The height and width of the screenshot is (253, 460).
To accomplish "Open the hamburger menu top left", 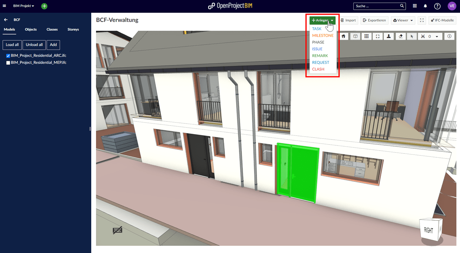I will (4, 5).
